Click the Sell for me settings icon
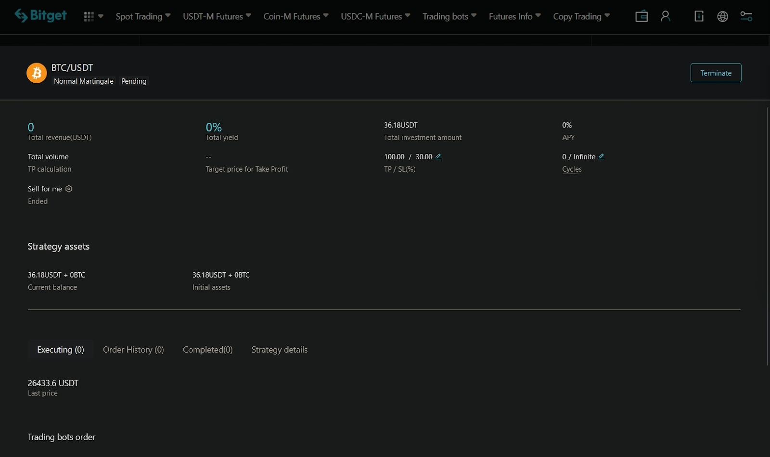 (69, 189)
